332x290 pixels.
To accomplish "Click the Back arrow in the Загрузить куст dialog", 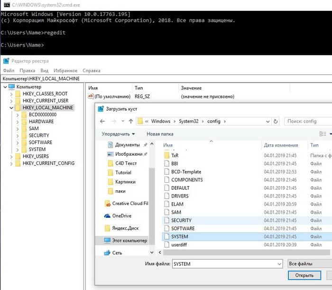I will tap(102, 121).
